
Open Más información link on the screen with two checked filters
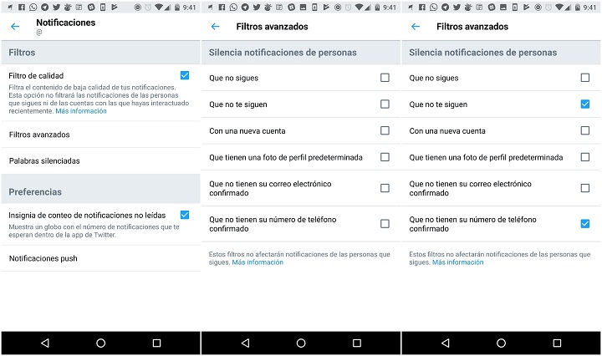pyautogui.click(x=457, y=262)
